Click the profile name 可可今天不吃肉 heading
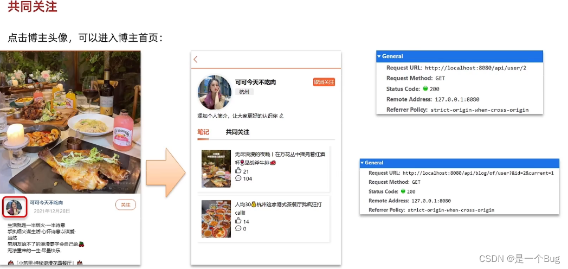The width and height of the screenshot is (568, 269). click(x=255, y=82)
